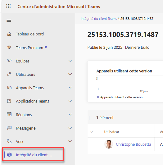Image resolution: width=163 pixels, height=165 pixels.
Task: Click the Appareils utilisant cette version legend label
Action: click(121, 97)
